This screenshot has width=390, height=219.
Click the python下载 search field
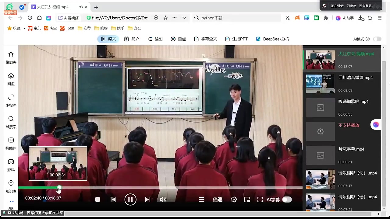tap(237, 18)
